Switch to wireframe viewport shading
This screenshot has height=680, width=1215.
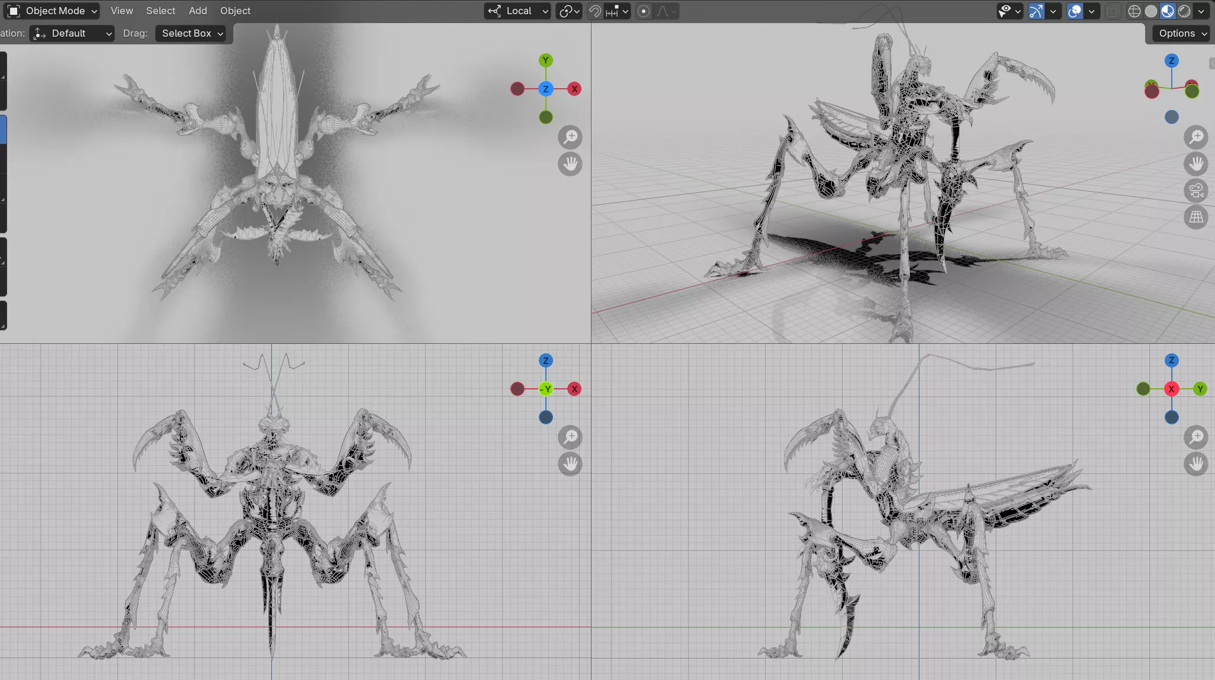[x=1134, y=11]
